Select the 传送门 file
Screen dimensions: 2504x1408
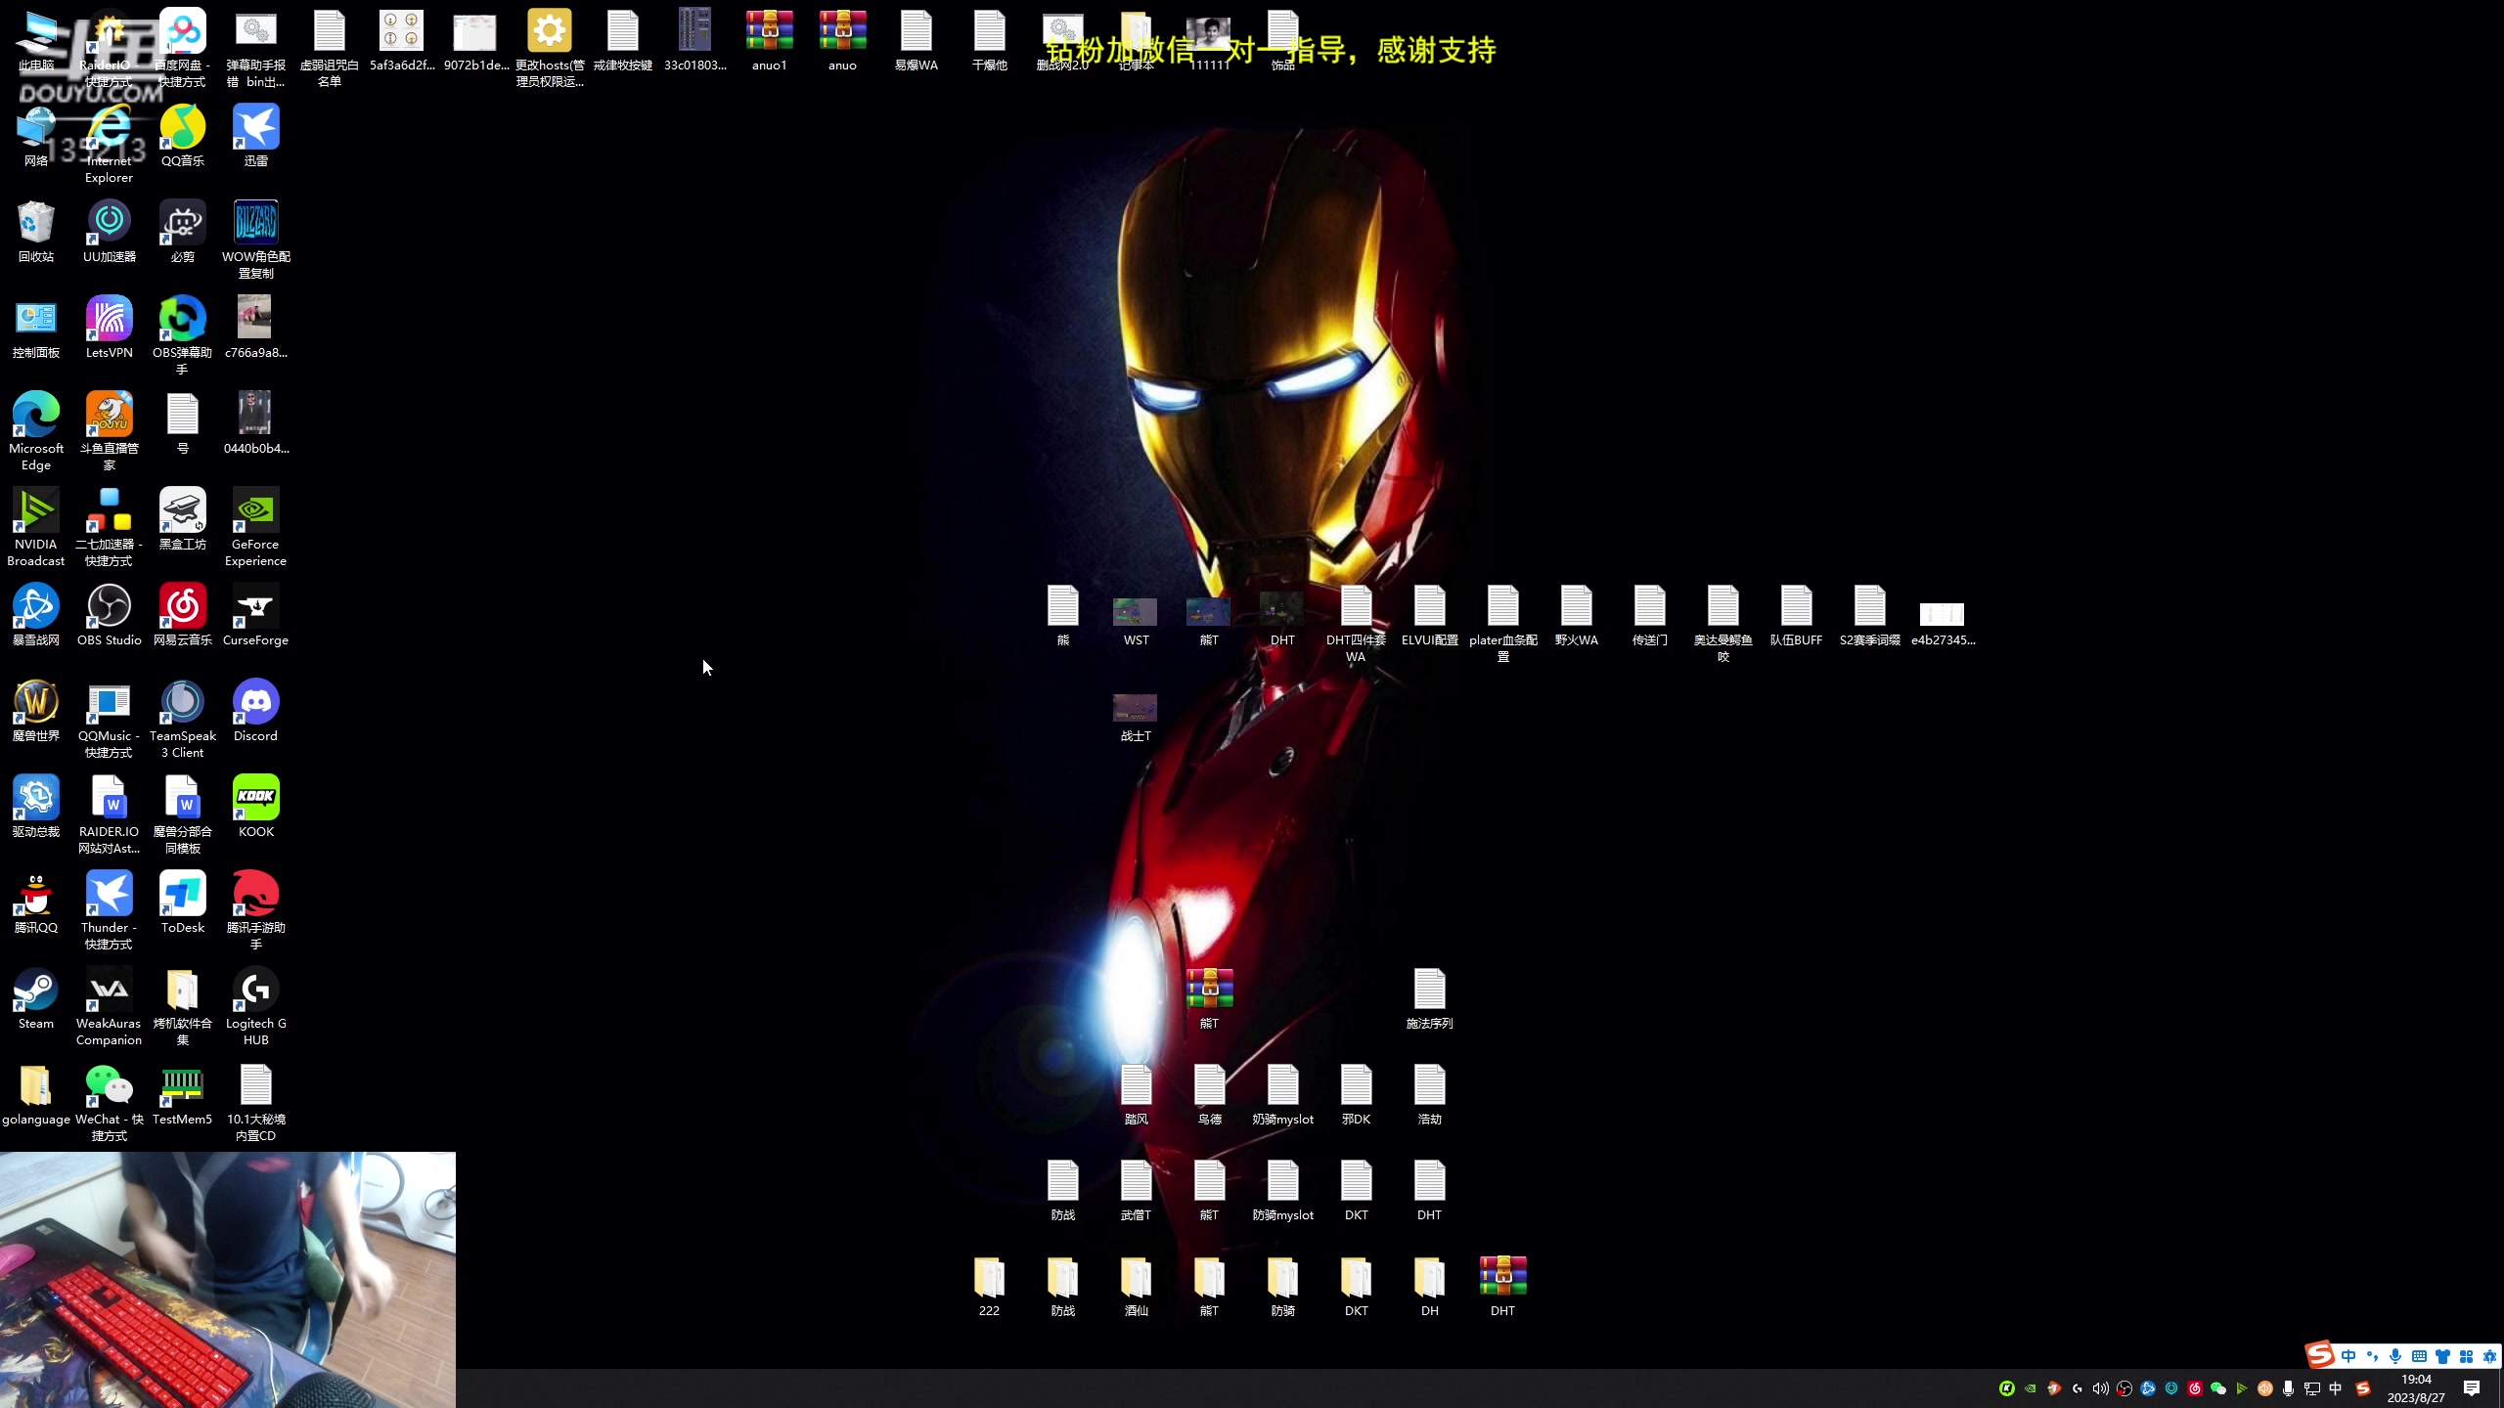point(1649,616)
